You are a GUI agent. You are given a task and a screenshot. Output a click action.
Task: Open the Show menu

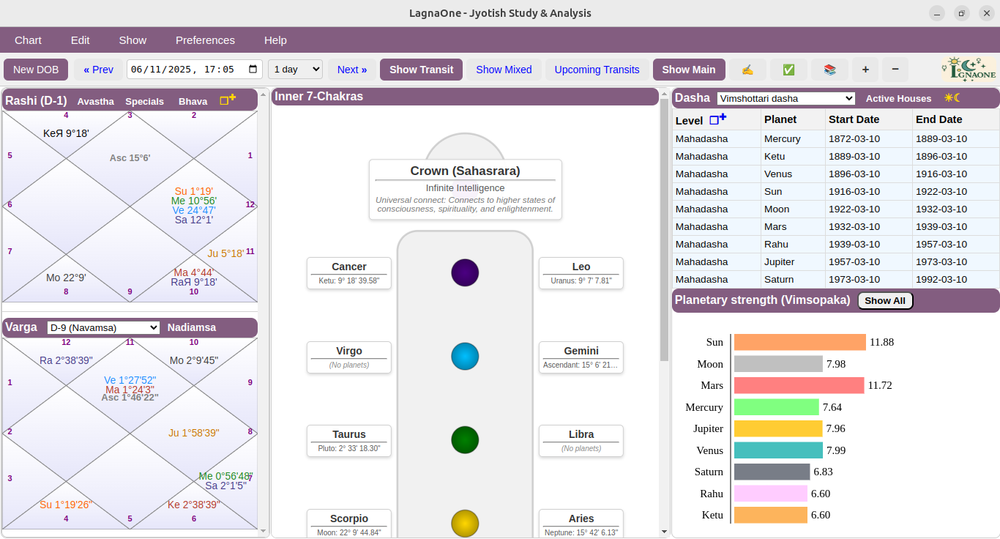pos(133,40)
